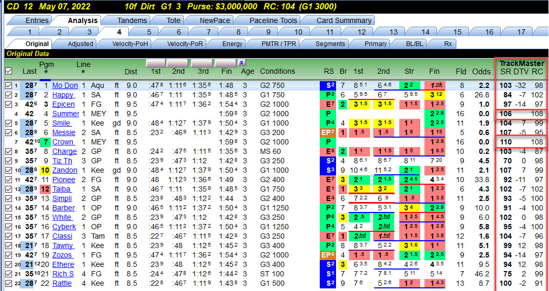549x291 pixels.
Task: Click the blank button above 3rd column
Action: [201, 63]
